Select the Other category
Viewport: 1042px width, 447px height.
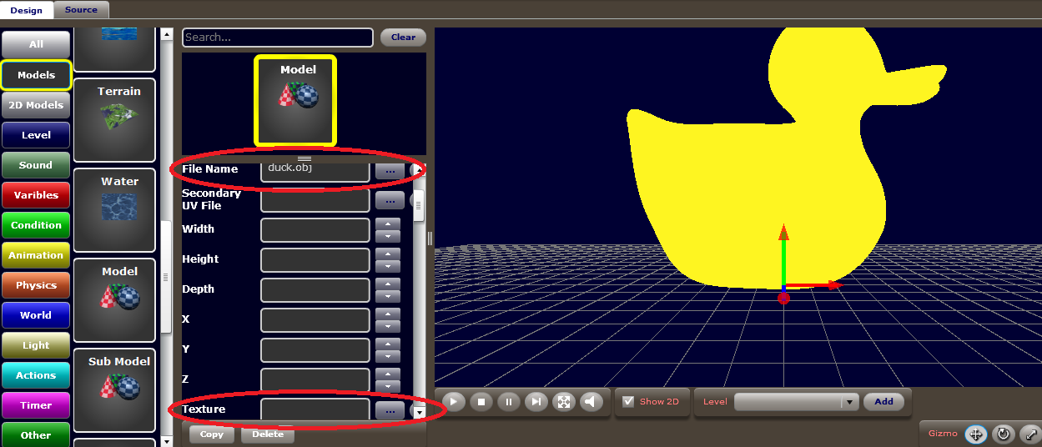pyautogui.click(x=36, y=434)
